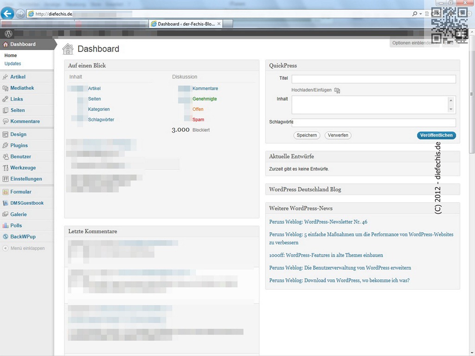
Task: Toggle the Aktuelle Entwürfe widget header
Action: click(x=363, y=157)
